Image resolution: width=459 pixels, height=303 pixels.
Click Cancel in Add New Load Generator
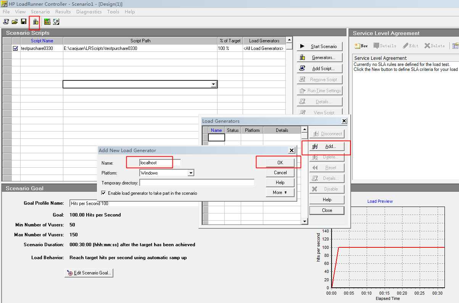coord(280,173)
